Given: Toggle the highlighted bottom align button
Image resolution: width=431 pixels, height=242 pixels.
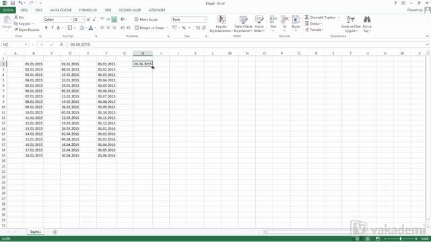Looking at the screenshot, I should pyautogui.click(x=114, y=19).
